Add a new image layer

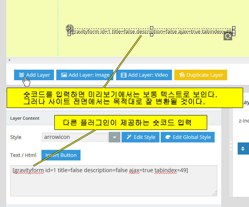[x=85, y=75]
